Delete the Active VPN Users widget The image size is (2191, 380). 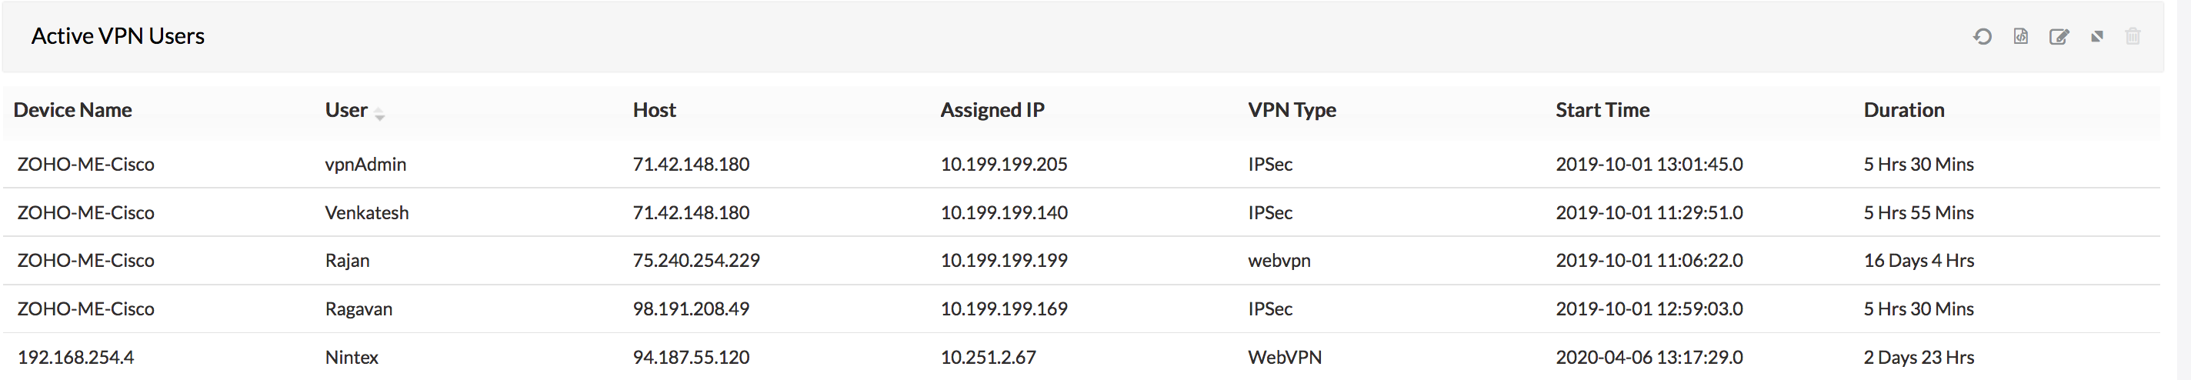pos(2133,37)
